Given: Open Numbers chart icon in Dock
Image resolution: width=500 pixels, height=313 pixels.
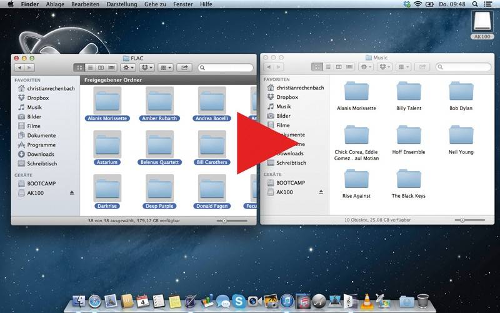Looking at the screenshot, I should coord(207,302).
